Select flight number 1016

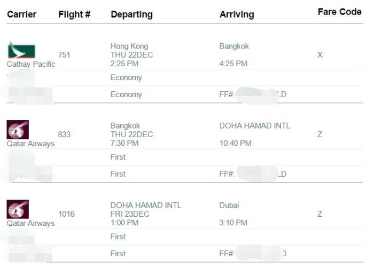click(x=67, y=214)
